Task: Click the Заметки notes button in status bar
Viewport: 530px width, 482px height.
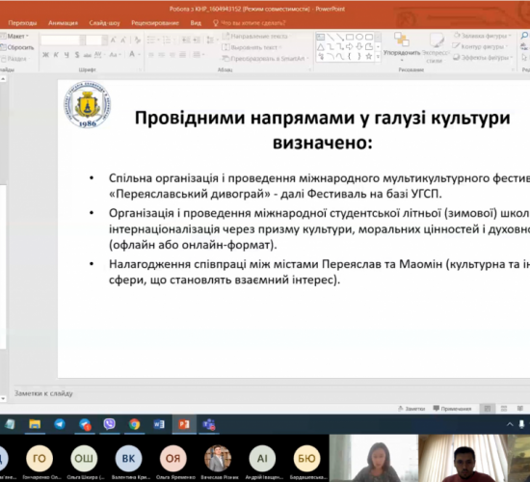Action: (x=411, y=409)
